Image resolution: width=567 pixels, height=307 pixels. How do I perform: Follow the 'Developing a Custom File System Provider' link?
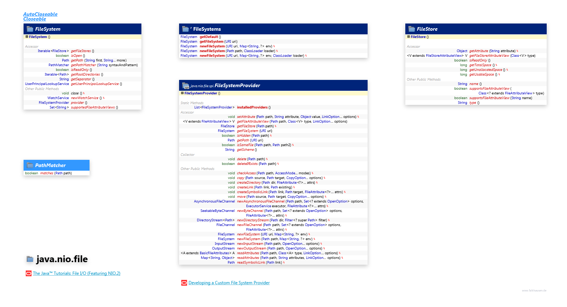pyautogui.click(x=228, y=282)
